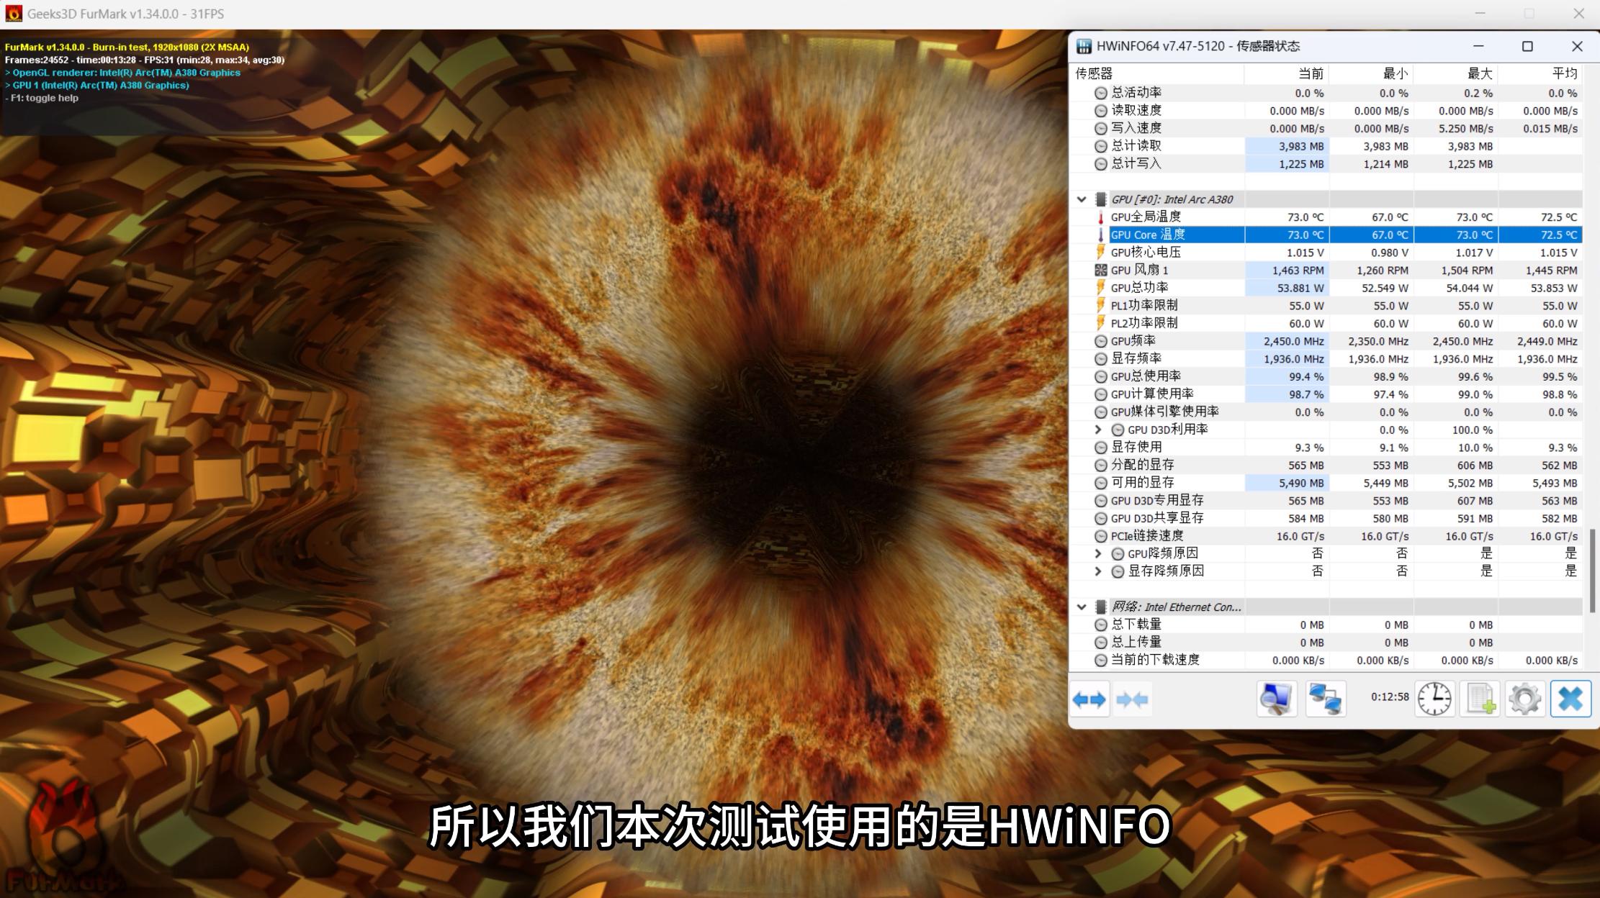Maximize the HWiNFO64 sensor window
Image resolution: width=1600 pixels, height=898 pixels.
click(1527, 46)
